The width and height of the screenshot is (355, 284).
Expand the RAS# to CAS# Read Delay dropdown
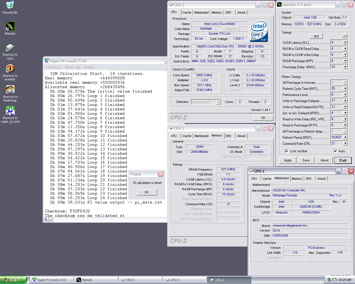tap(345, 49)
